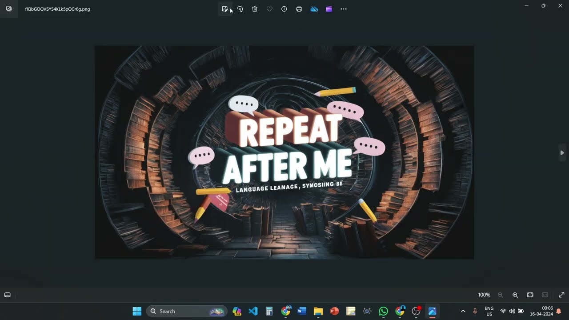Click the 100% zoom level value
The image size is (569, 320).
click(484, 295)
